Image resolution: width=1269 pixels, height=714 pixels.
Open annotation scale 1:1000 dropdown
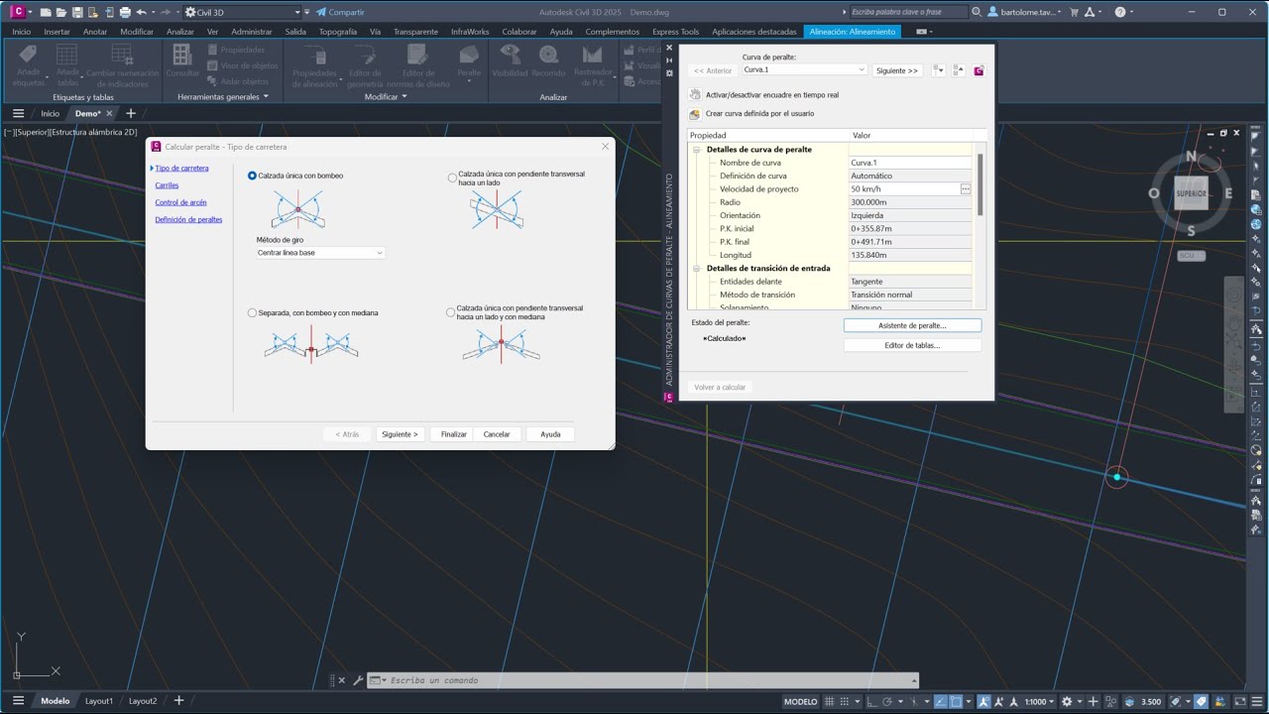(x=1039, y=701)
